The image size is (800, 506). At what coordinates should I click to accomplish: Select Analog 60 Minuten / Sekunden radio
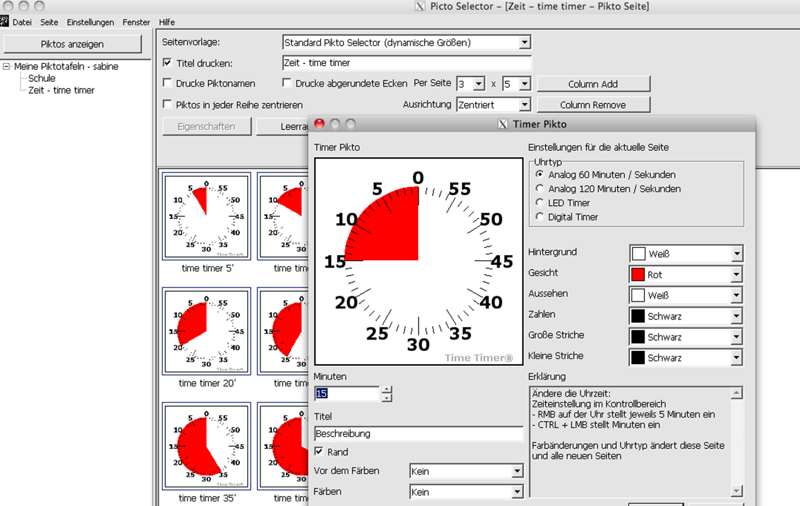tap(540, 174)
